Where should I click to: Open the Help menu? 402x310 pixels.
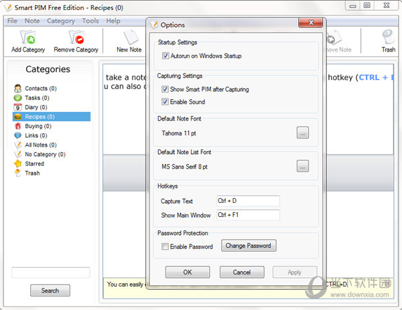pos(113,21)
